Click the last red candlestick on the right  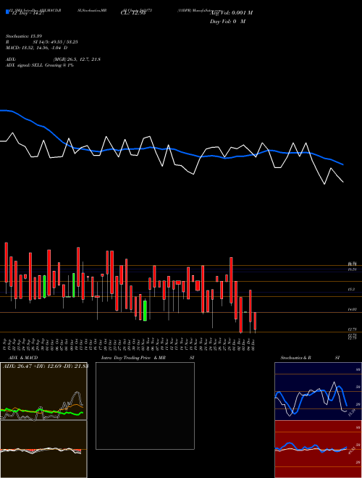[255, 321]
